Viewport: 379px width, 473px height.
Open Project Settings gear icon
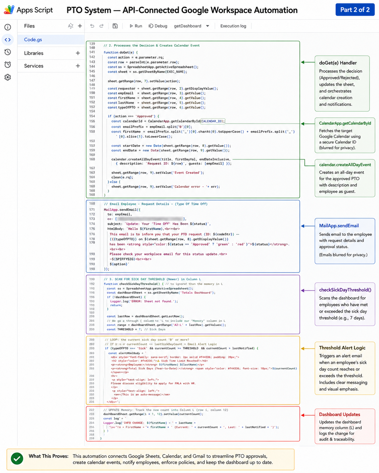tap(8, 77)
